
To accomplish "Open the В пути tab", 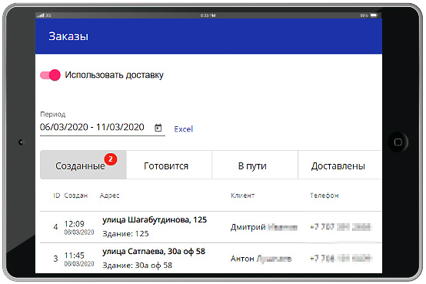I will [255, 165].
